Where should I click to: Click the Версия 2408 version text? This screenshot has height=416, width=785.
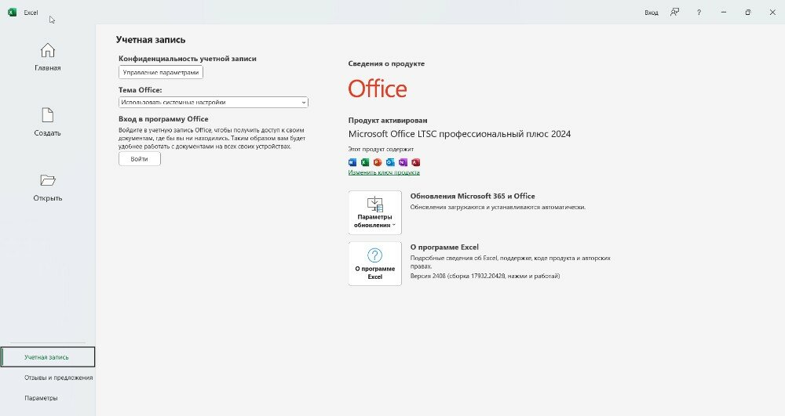pos(485,276)
